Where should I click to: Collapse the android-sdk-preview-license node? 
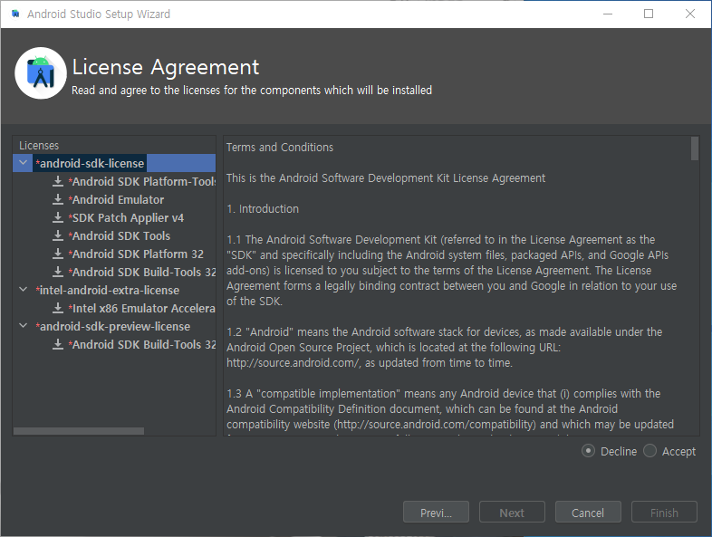[x=24, y=326]
